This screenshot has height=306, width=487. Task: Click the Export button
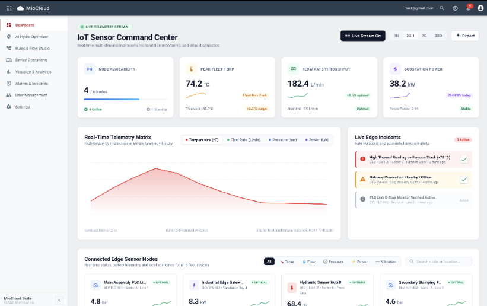click(465, 36)
